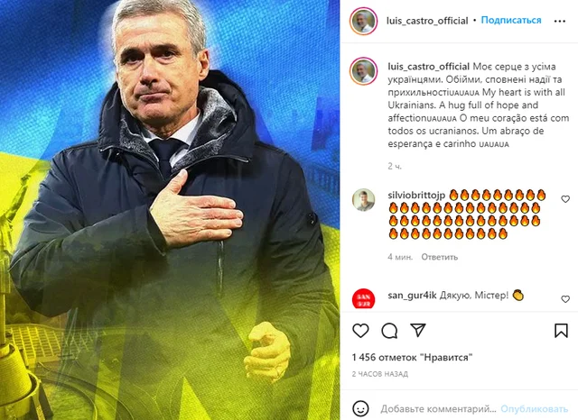
Task: Open emoji picker smiley icon
Action: (x=360, y=408)
